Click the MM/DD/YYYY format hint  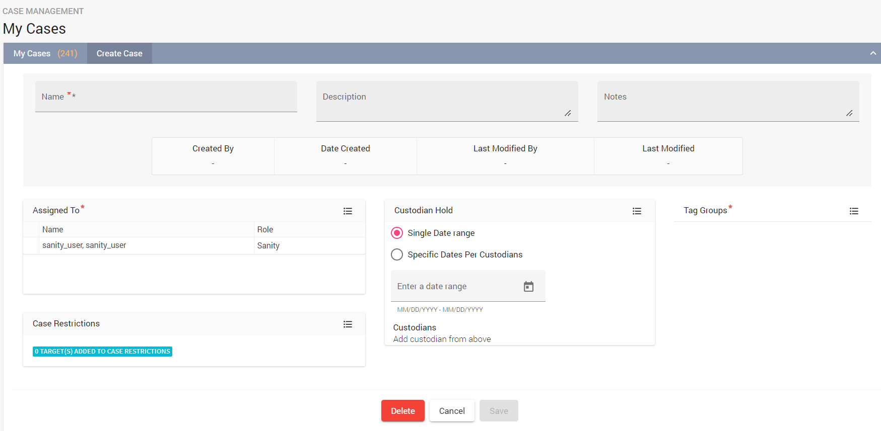(440, 309)
